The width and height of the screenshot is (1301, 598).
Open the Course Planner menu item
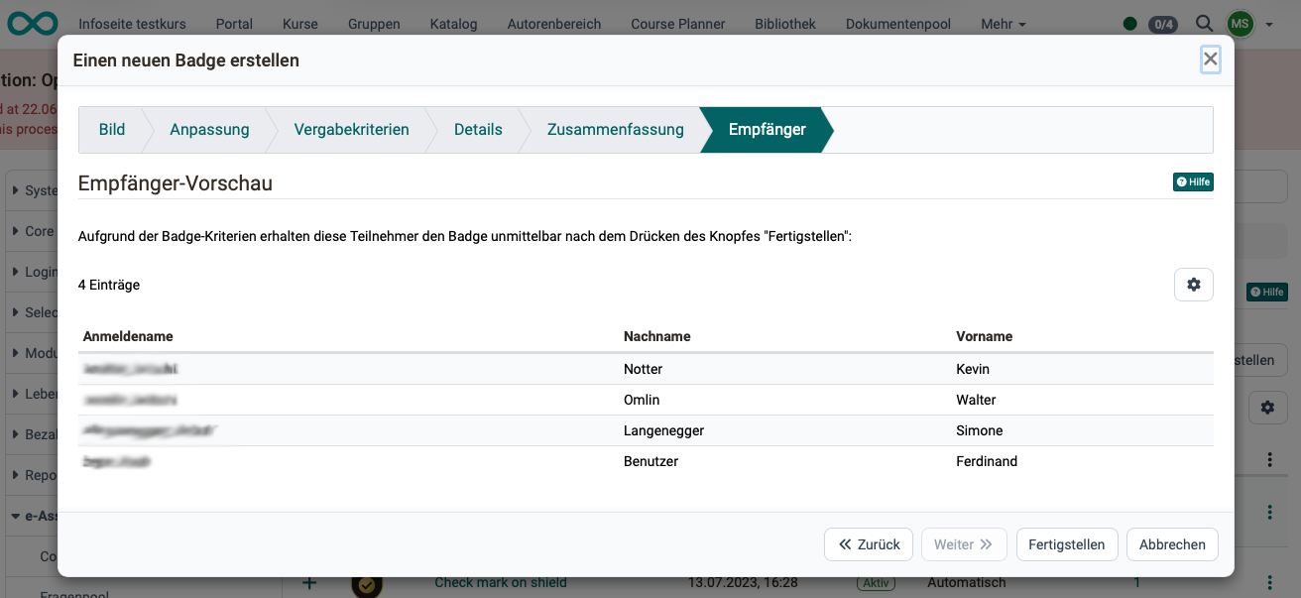[677, 24]
